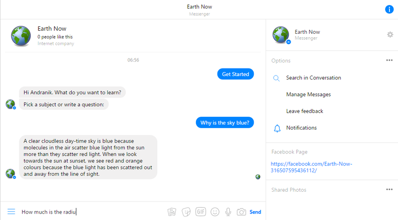This screenshot has height=220, width=398.
Task: Open the info panel icon
Action: coord(389,9)
